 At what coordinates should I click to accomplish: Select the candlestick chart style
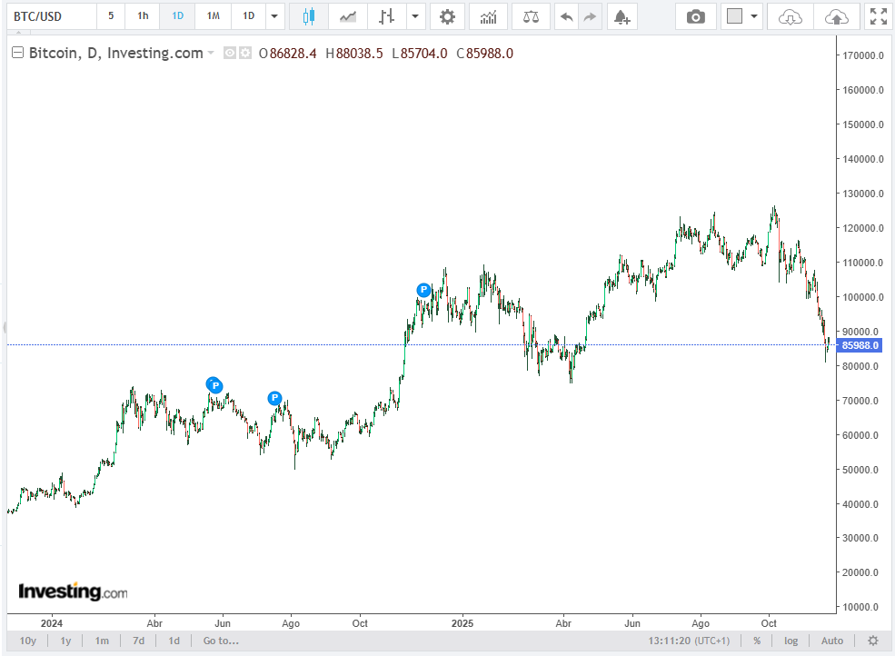[x=308, y=15]
